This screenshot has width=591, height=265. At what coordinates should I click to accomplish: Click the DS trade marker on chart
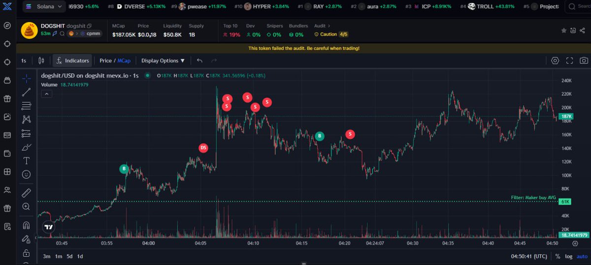click(203, 148)
